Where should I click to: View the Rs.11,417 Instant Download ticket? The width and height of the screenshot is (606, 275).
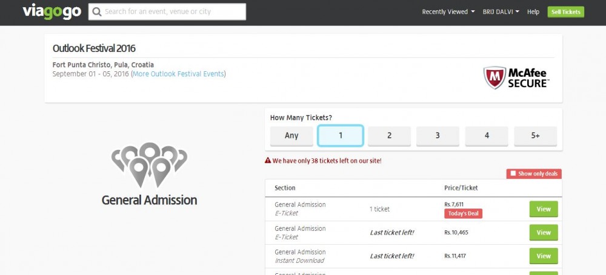click(x=544, y=256)
